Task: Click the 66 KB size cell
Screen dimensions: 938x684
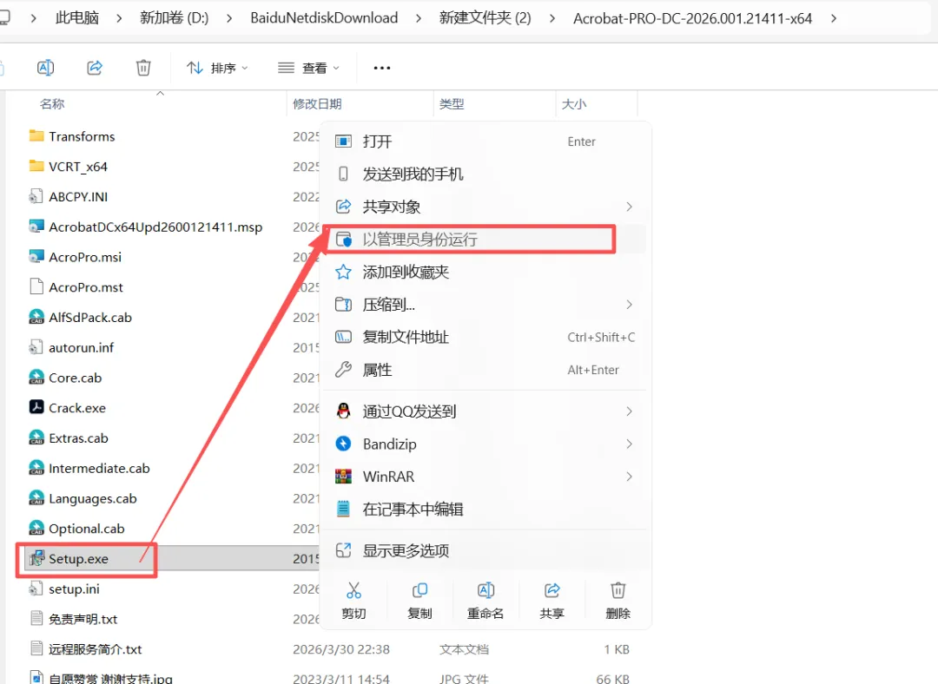Action: [612, 679]
